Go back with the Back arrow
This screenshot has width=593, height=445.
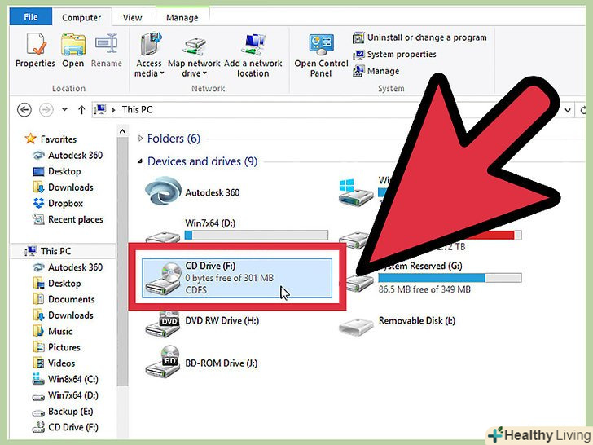tap(24, 110)
